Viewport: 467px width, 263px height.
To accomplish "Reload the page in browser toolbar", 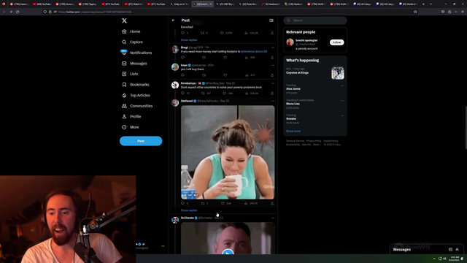I will click(18, 12).
